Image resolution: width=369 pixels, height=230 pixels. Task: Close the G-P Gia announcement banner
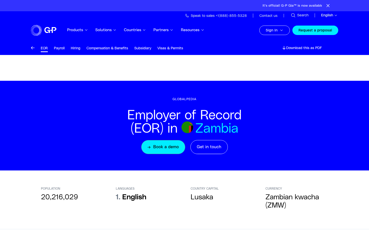(x=328, y=6)
